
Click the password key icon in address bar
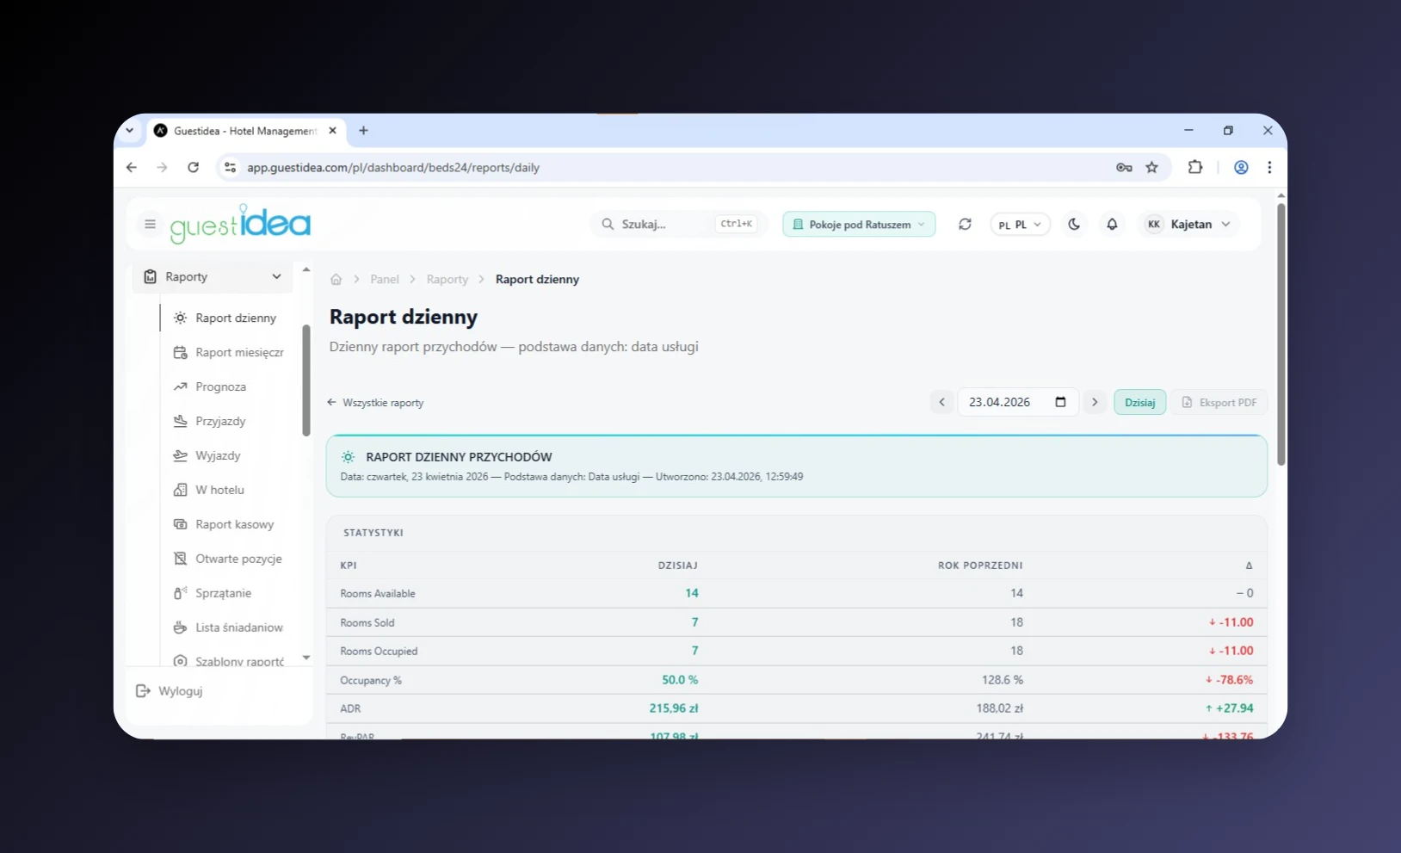coord(1124,168)
